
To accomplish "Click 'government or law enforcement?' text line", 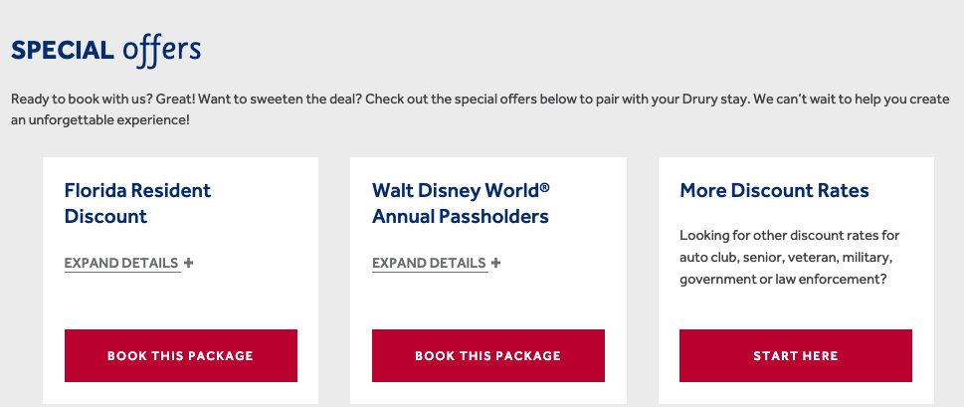I will coord(782,280).
